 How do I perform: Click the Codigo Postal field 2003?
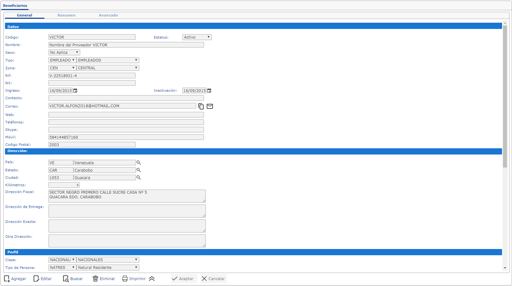pyautogui.click(x=92, y=145)
